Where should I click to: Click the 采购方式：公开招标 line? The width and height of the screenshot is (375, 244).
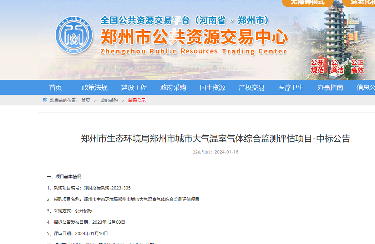click(70, 211)
